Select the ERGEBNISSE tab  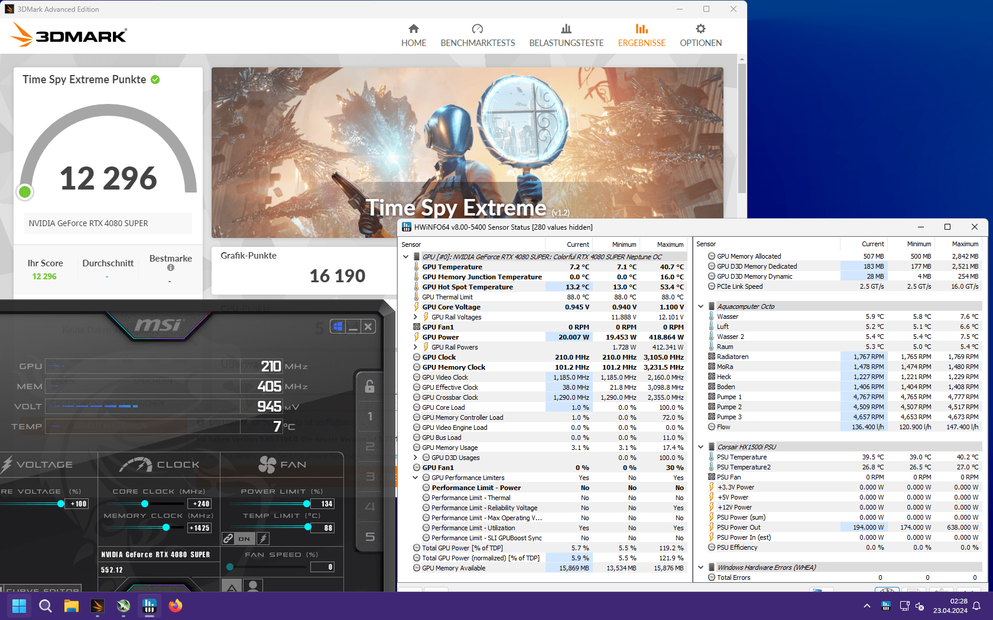click(641, 35)
